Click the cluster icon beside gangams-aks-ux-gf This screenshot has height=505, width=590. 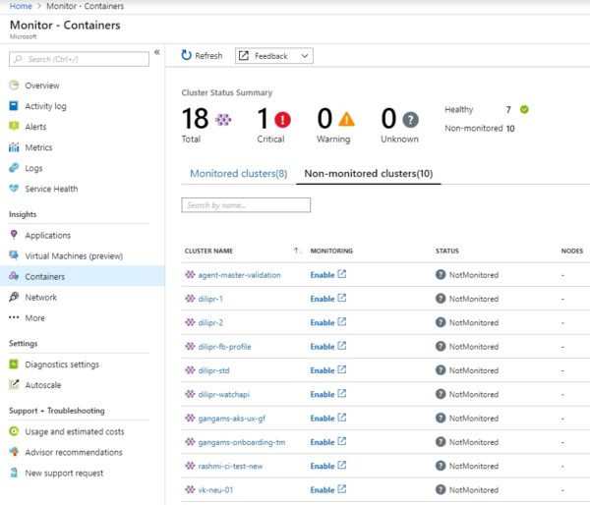[190, 418]
